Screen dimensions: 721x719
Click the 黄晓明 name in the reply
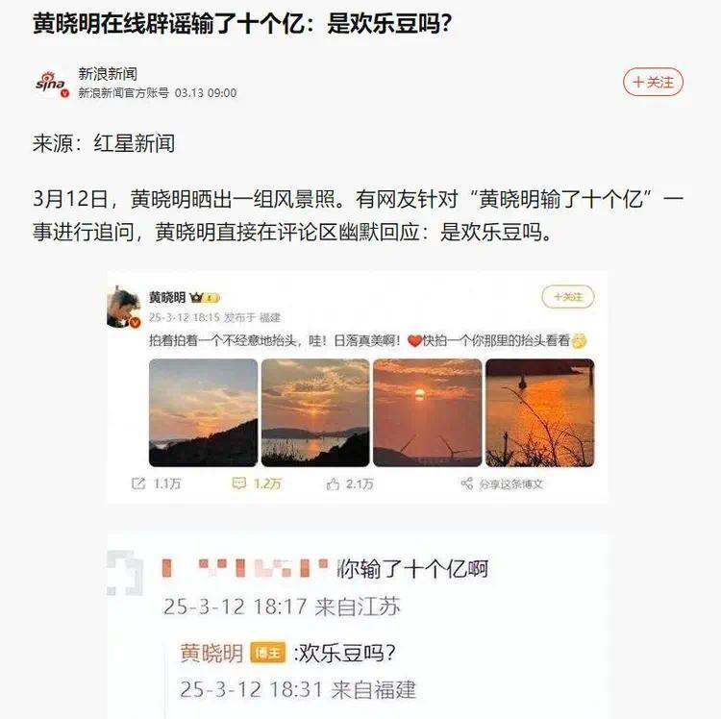[211, 653]
